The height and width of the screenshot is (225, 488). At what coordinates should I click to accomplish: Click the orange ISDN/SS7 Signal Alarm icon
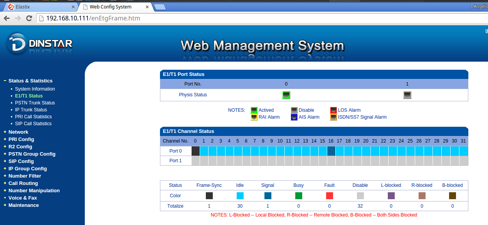click(333, 117)
